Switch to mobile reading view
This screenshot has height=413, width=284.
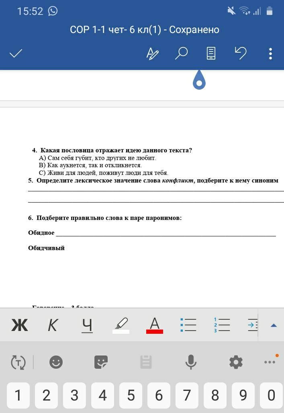tap(211, 53)
